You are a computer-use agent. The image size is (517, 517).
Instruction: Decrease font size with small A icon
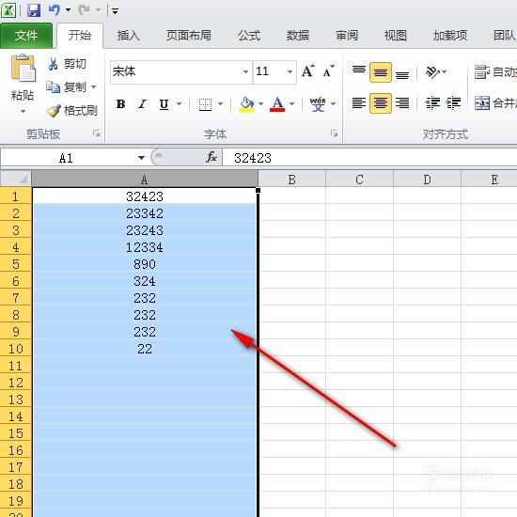coord(328,70)
